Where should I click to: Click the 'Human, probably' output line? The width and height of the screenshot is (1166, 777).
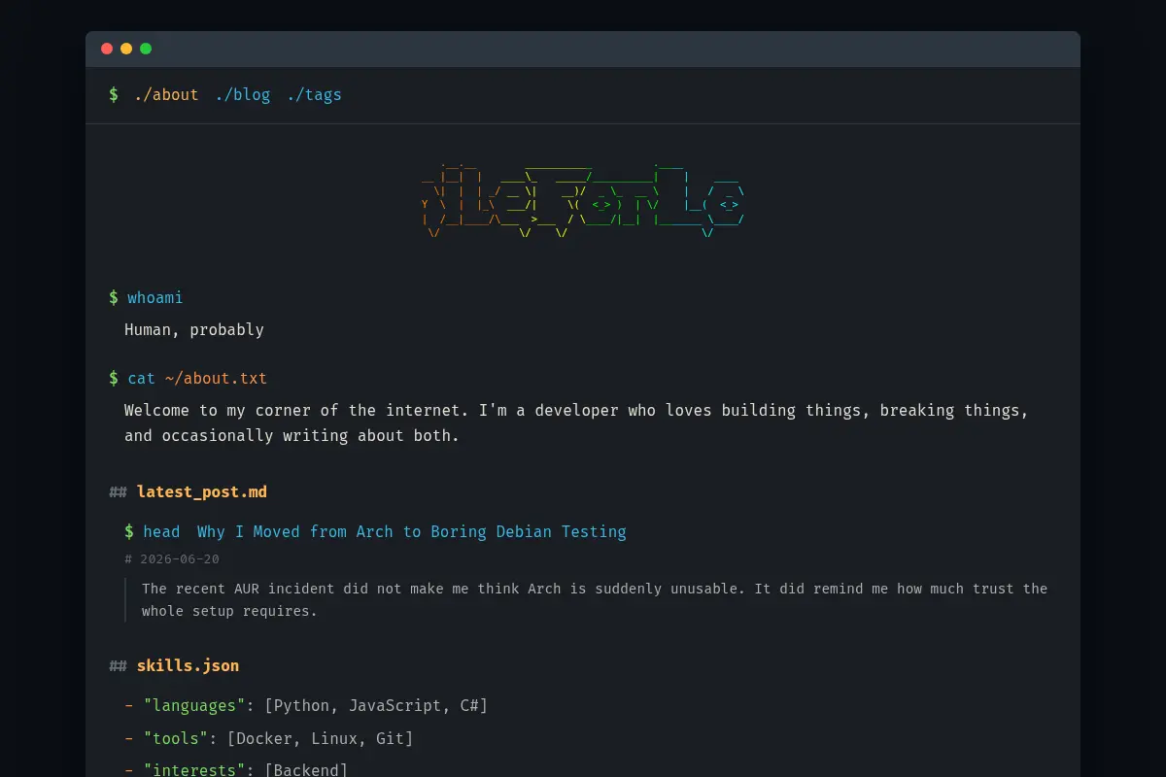point(194,329)
